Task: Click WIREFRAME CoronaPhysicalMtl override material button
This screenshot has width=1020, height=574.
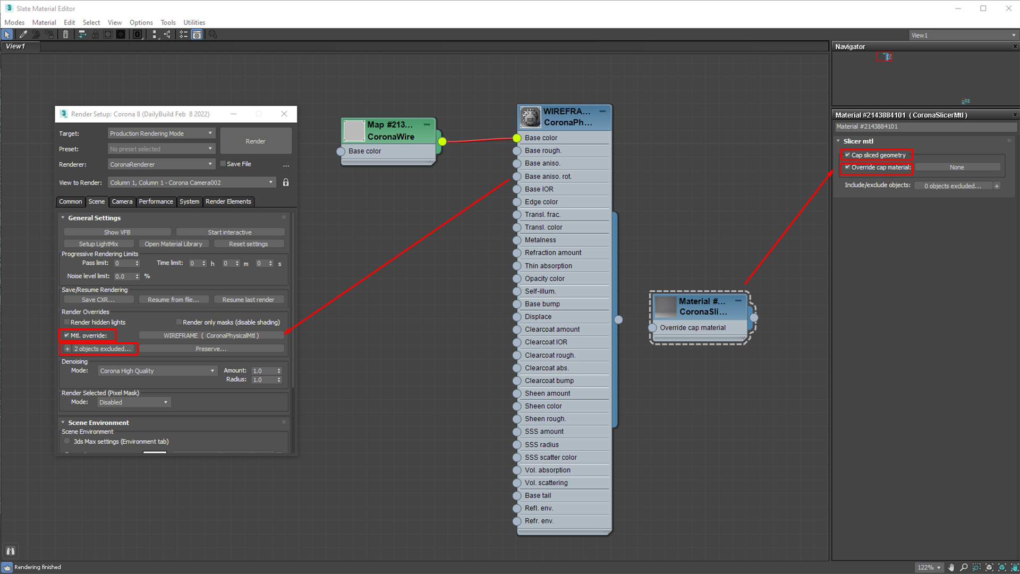Action: click(211, 335)
